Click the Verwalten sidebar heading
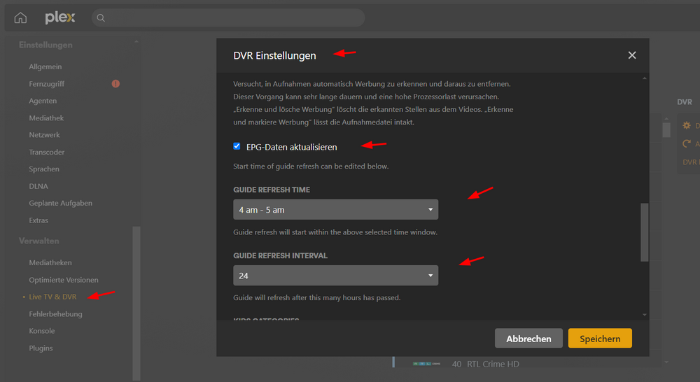700x382 pixels. [x=38, y=241]
